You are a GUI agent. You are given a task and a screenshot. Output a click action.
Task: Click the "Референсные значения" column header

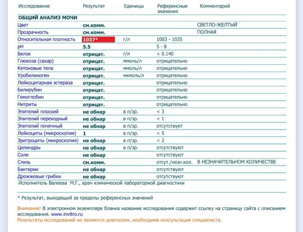172,9
